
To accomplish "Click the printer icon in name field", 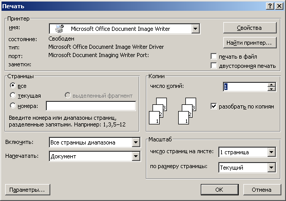I will pyautogui.click(x=60, y=29).
